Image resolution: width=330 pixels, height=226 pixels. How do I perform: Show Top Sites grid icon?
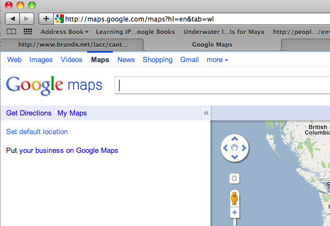point(28,32)
